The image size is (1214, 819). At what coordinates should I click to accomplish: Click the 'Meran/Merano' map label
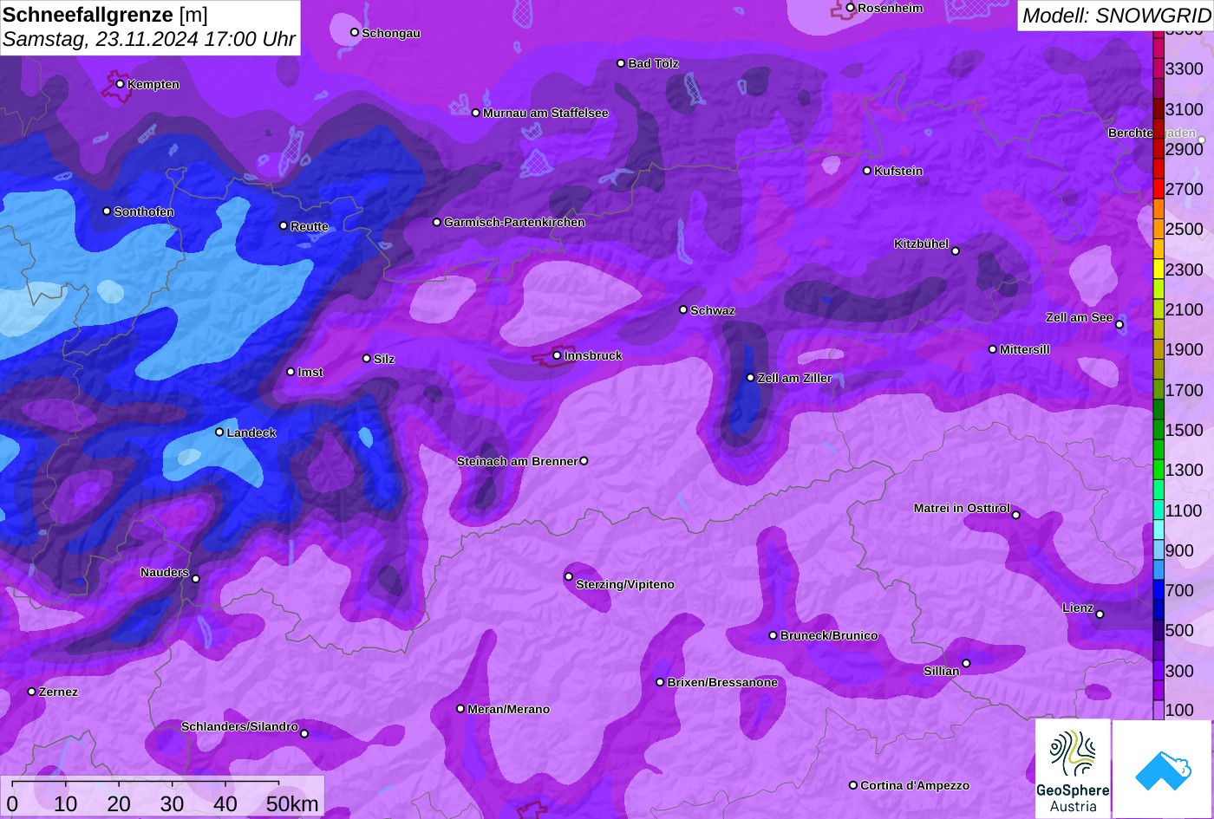pyautogui.click(x=509, y=709)
